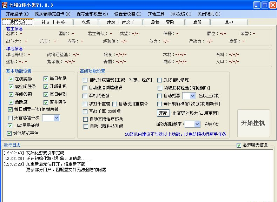The height and width of the screenshot is (202, 277).
Task: Switch to the 农场 tab
Action: [86, 22]
